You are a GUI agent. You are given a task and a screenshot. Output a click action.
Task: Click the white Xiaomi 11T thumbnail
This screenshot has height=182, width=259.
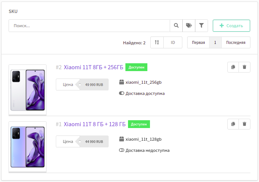coord(28,90)
